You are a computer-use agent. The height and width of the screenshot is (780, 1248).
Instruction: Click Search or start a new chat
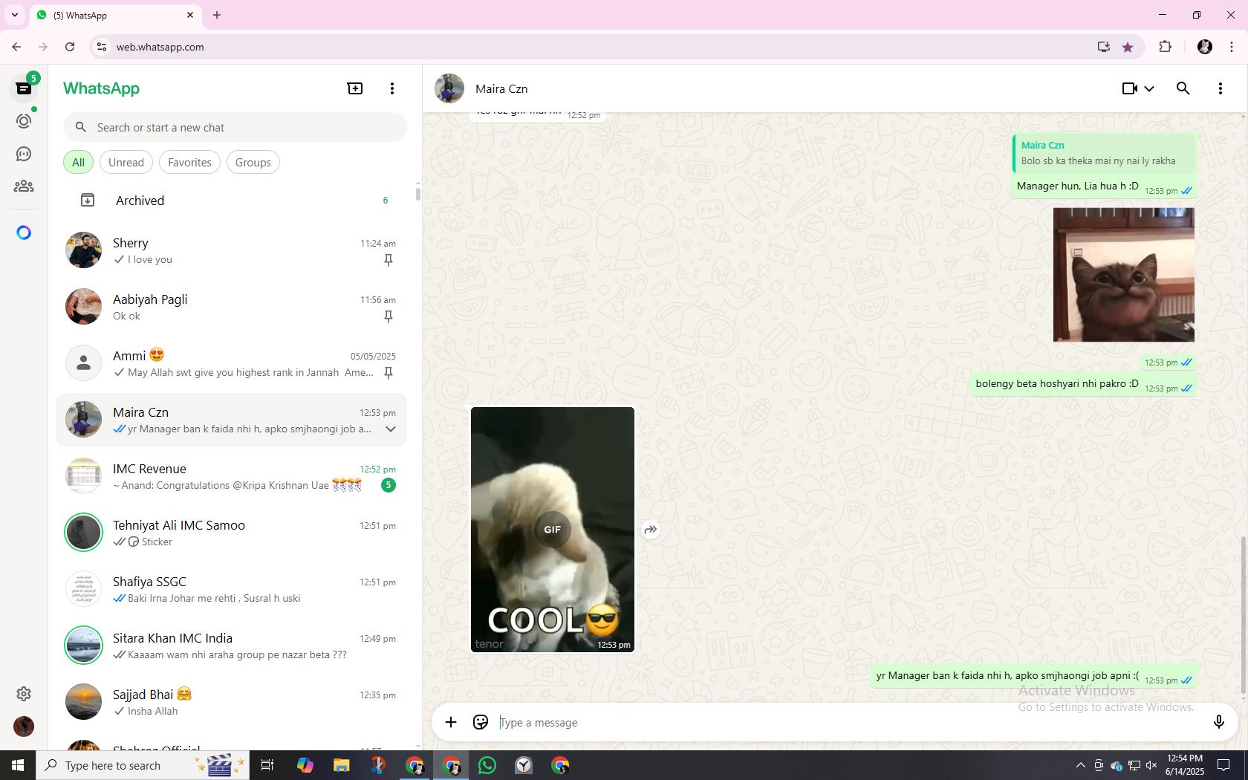pos(235,127)
